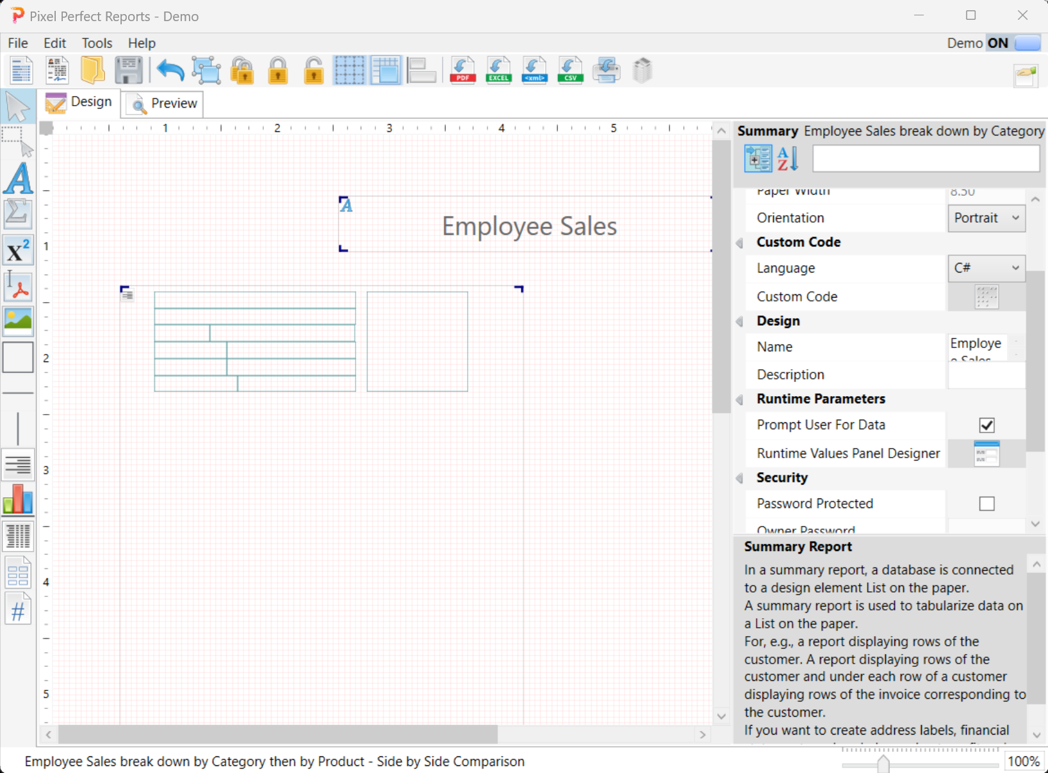Select the list table page tool
The height and width of the screenshot is (773, 1048).
click(18, 572)
